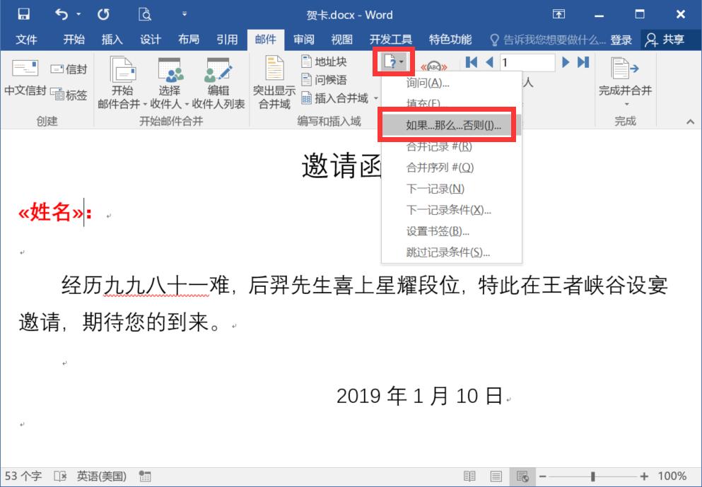Click the record number input field
Image resolution: width=702 pixels, height=487 pixels.
527,62
